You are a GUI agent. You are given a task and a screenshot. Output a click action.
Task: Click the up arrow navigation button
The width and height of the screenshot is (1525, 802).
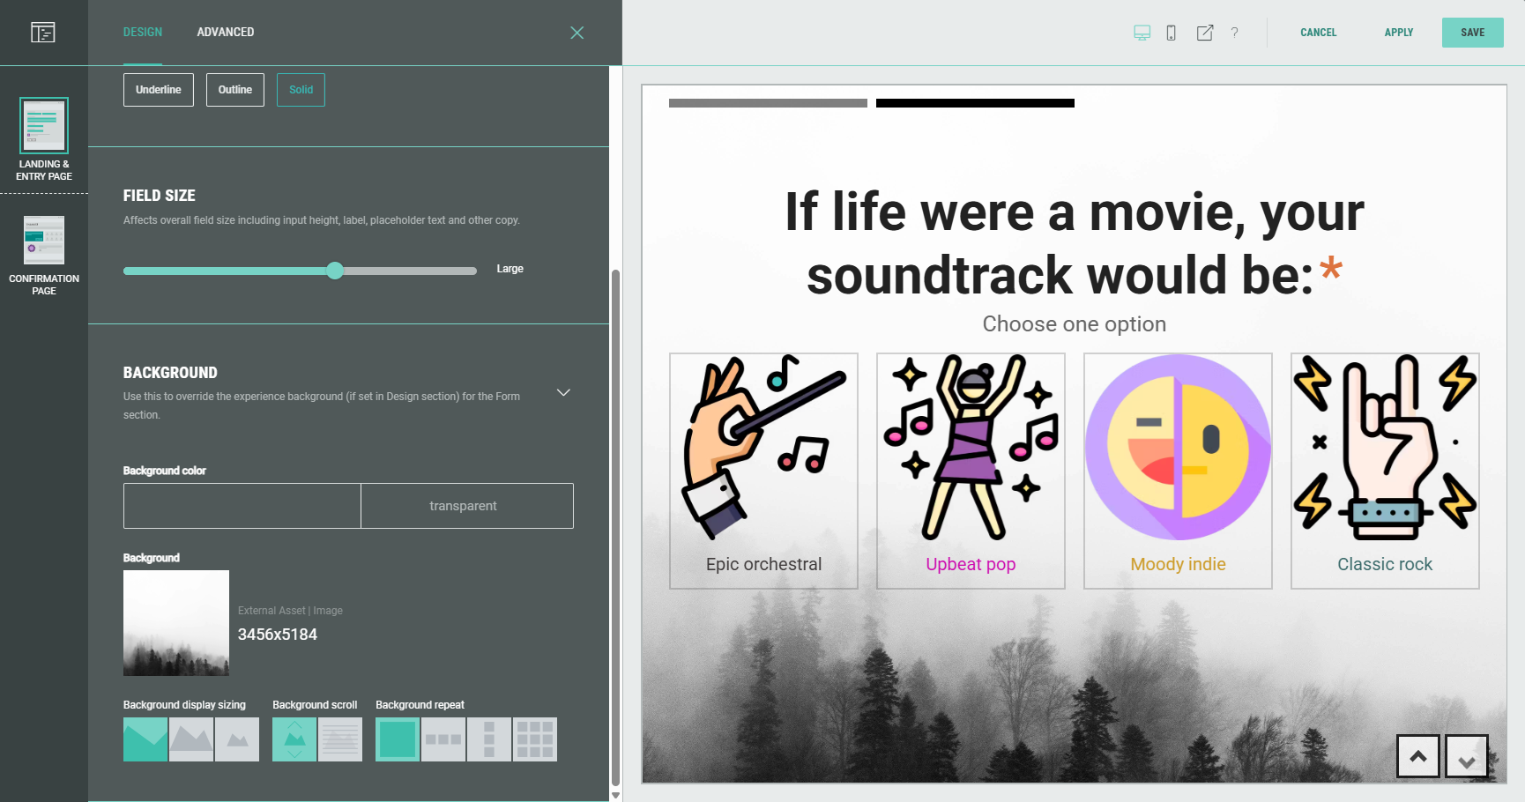pos(1417,756)
